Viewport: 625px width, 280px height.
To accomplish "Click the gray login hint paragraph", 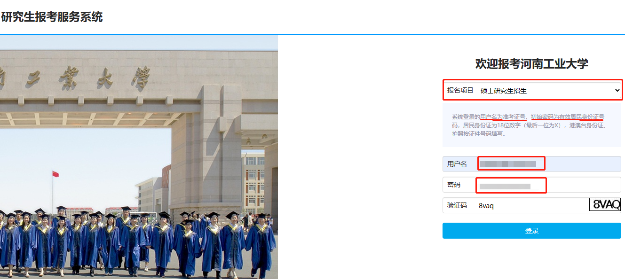I will (531, 125).
